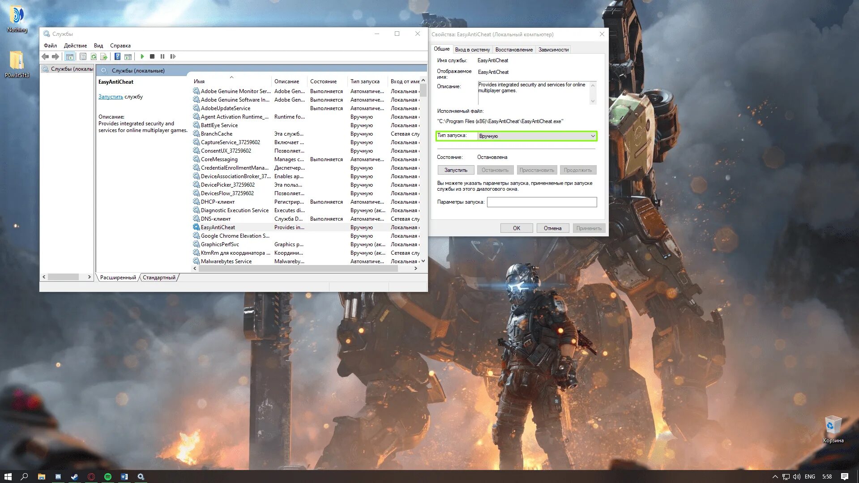Click the Запустить button in properties

(x=456, y=170)
